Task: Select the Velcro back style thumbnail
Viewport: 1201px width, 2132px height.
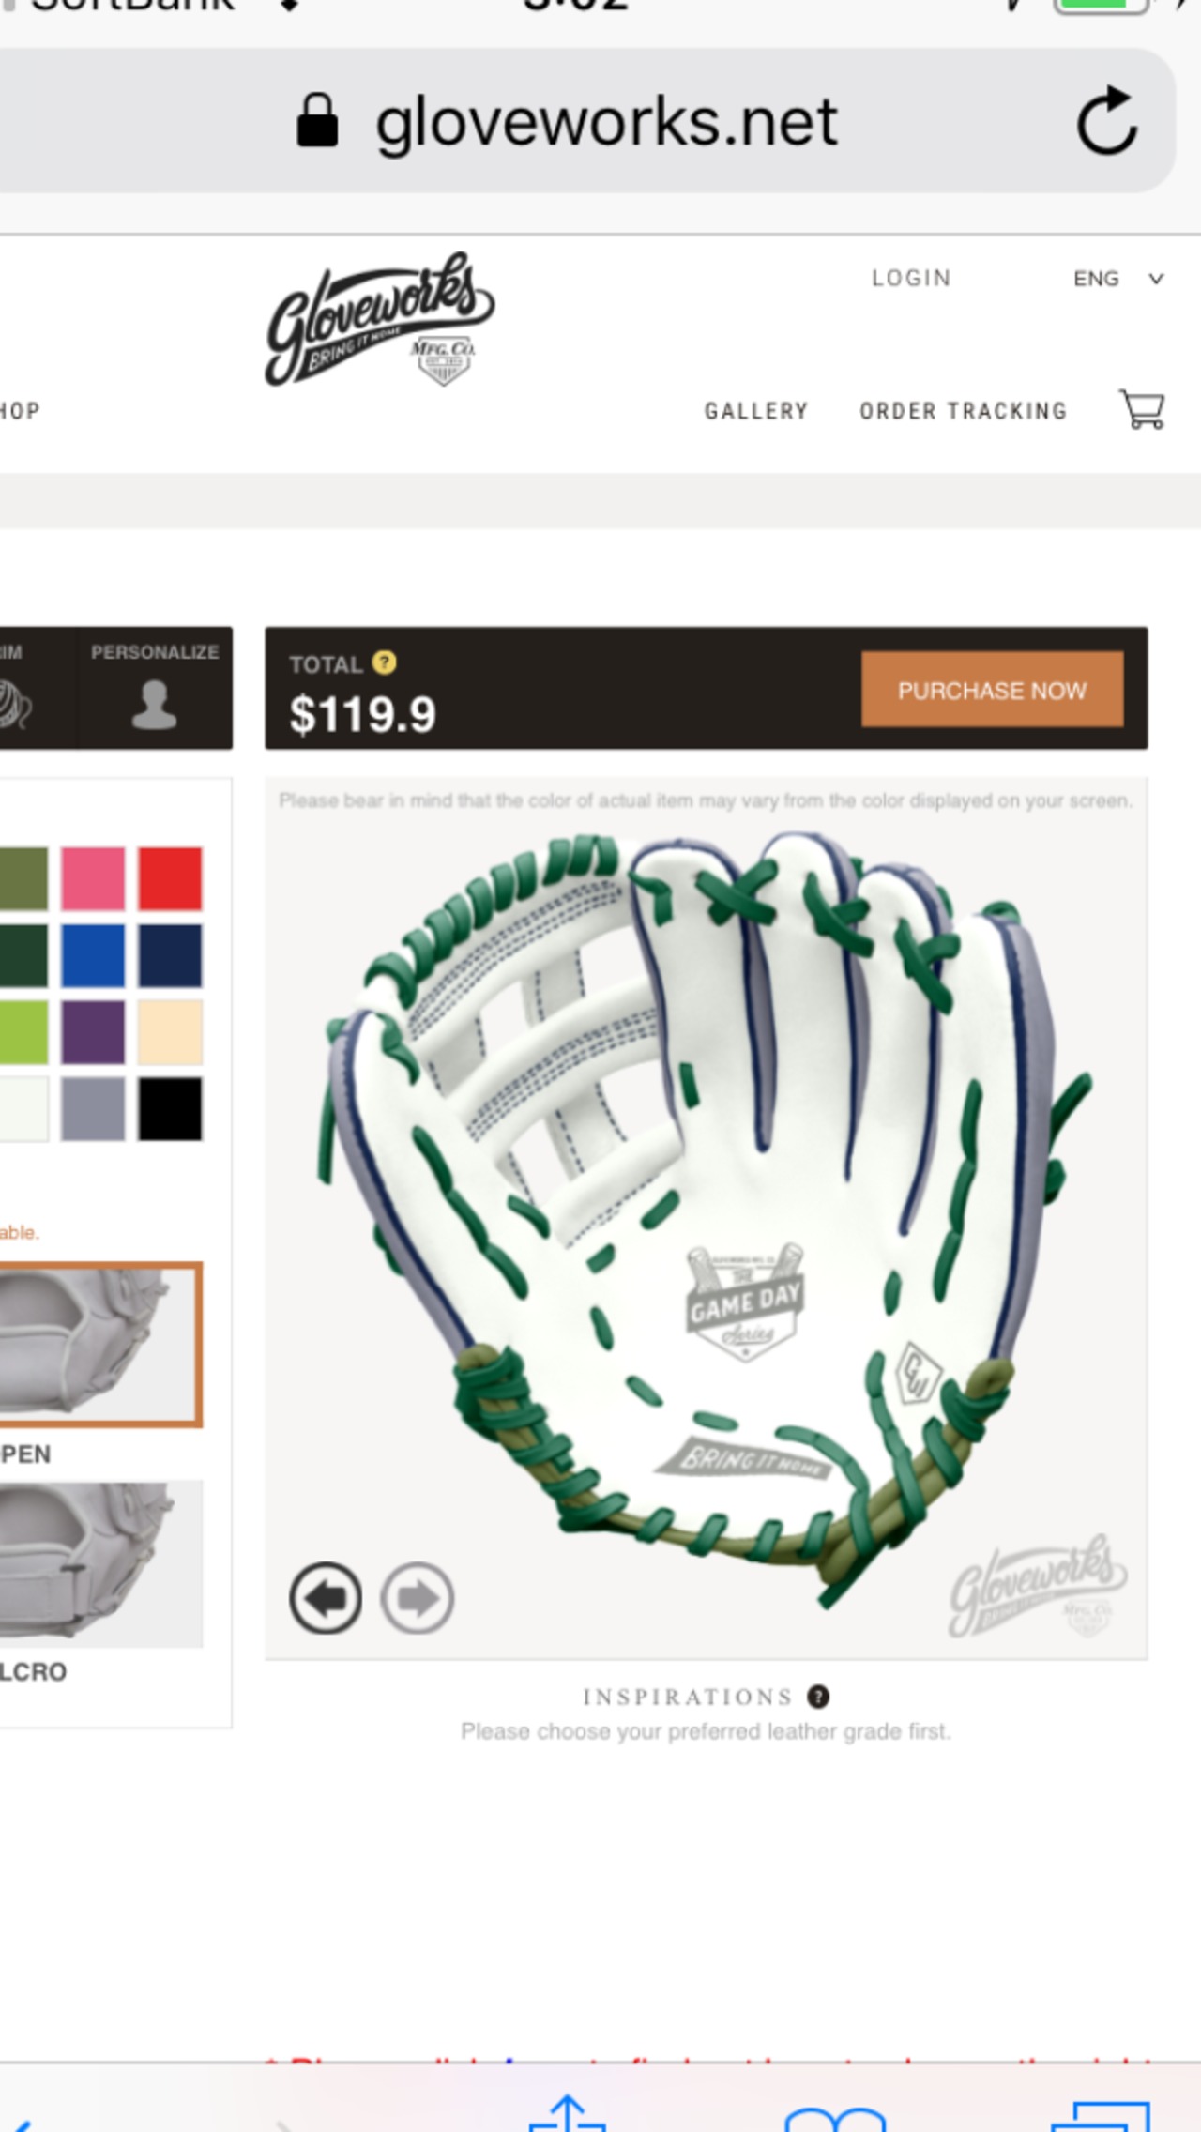Action: (100, 1563)
